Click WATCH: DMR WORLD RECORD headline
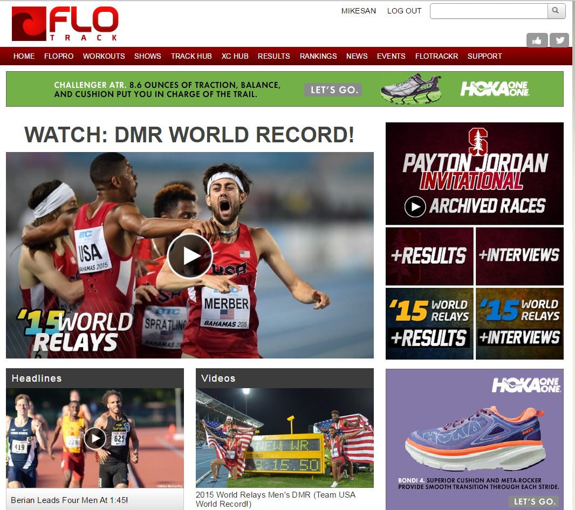 [x=189, y=135]
